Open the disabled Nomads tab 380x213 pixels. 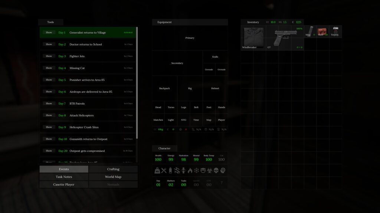pyautogui.click(x=113, y=185)
